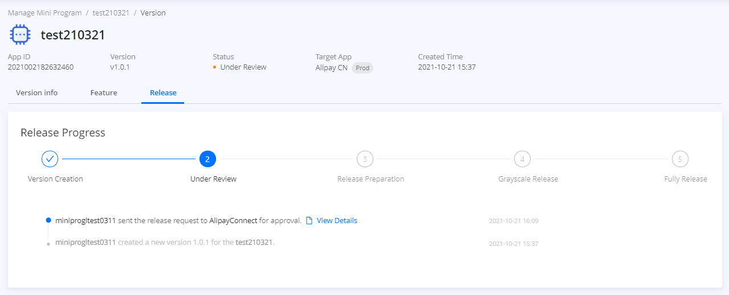
Task: Click the App ID number 2021002182632460
Action: pos(40,67)
